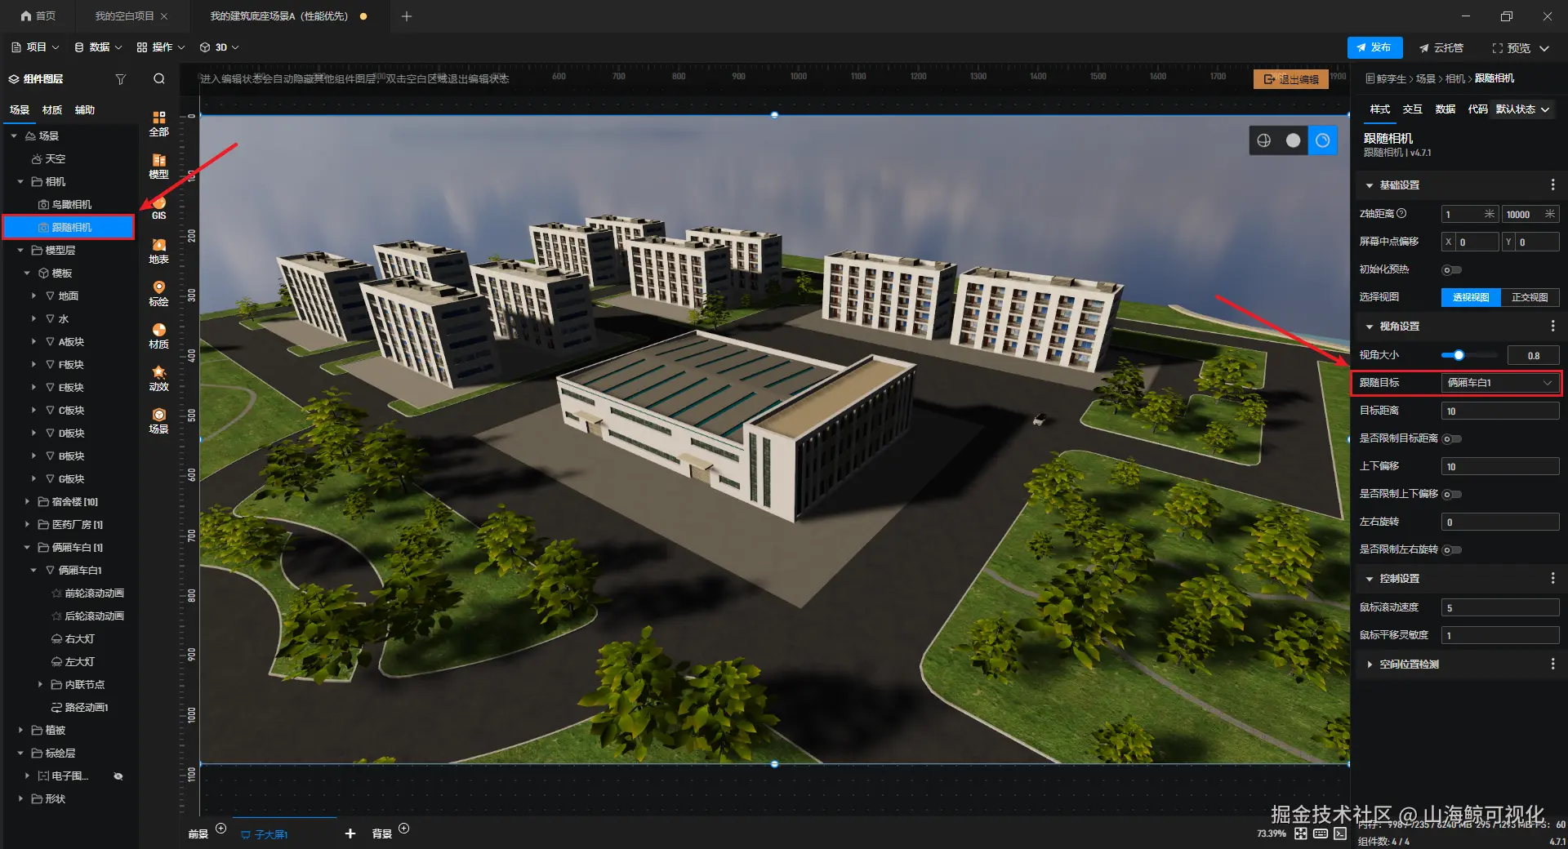Viewport: 1568px width, 849px height.
Task: Open the 项目 menu
Action: pos(35,47)
